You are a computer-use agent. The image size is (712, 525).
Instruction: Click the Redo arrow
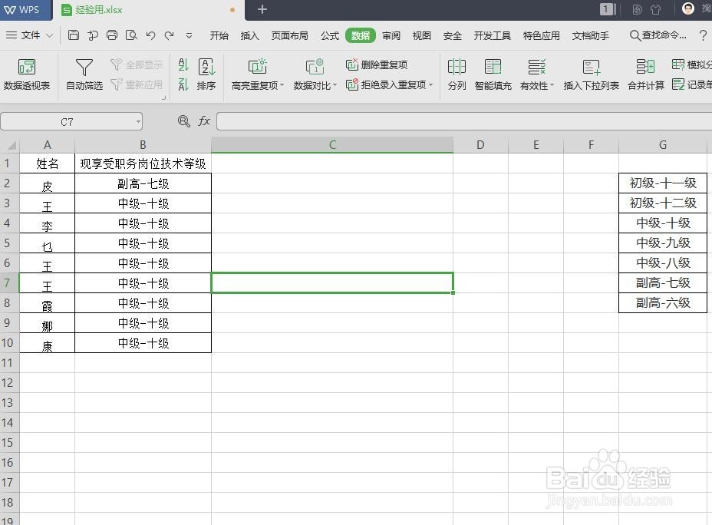[170, 35]
